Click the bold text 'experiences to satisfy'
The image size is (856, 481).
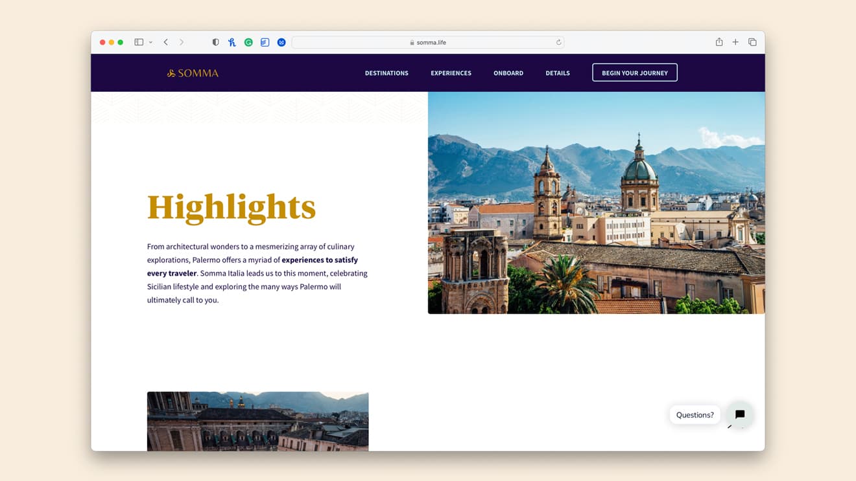(320, 260)
